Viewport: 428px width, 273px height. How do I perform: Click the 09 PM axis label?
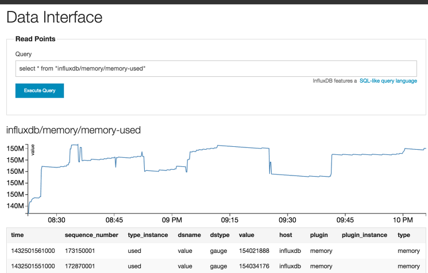click(x=172, y=220)
